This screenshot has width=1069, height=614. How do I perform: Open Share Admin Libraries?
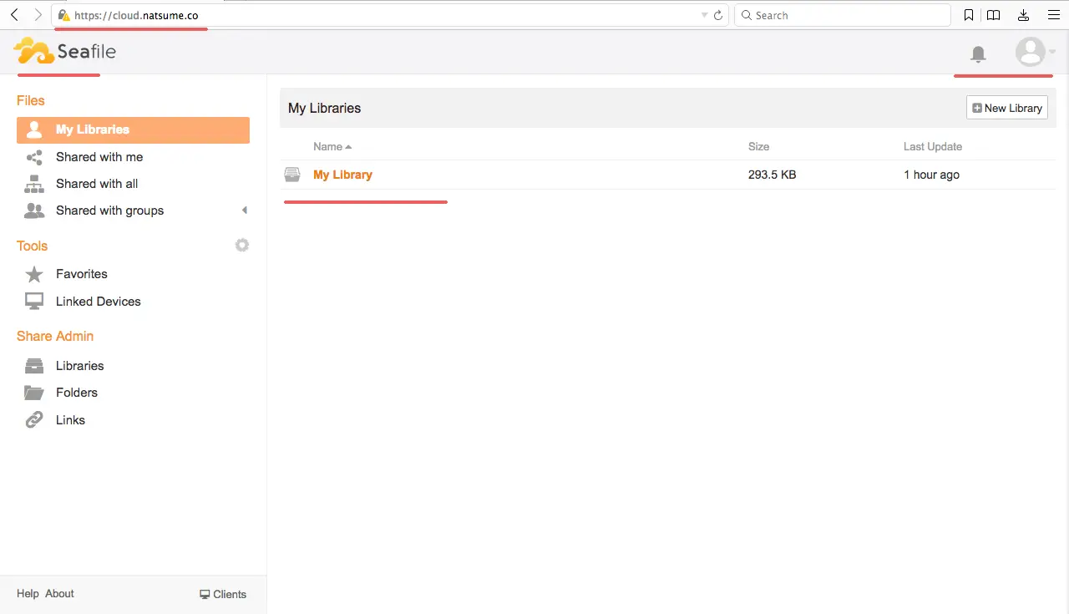tap(80, 366)
